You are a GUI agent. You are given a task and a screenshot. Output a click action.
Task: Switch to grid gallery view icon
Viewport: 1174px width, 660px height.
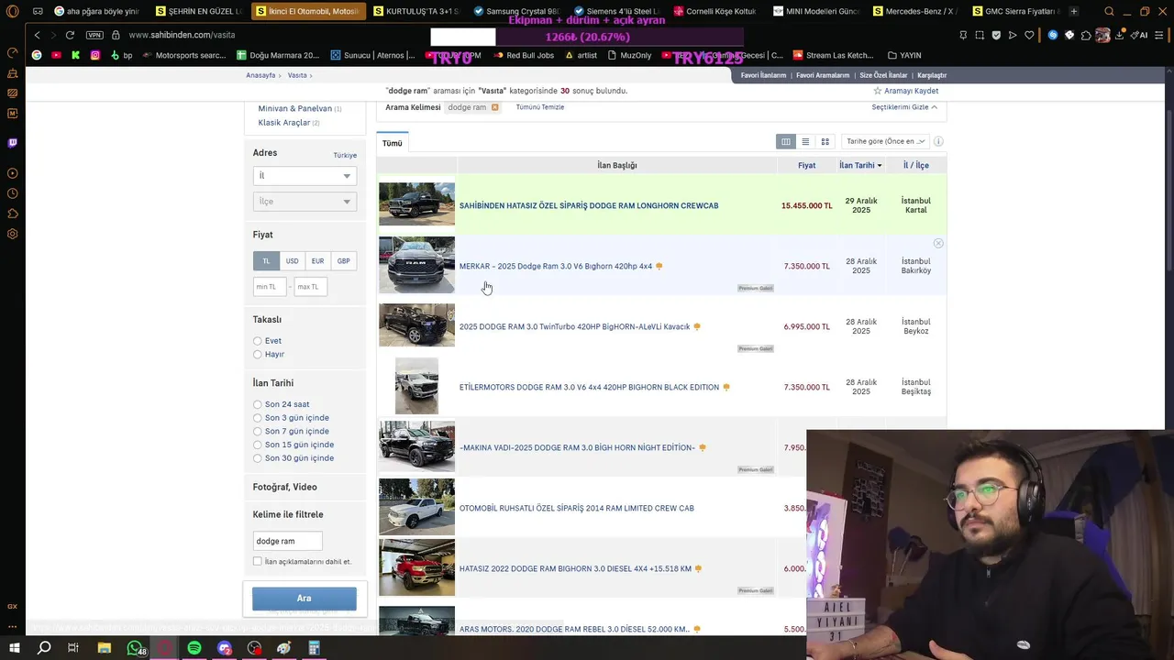point(825,142)
